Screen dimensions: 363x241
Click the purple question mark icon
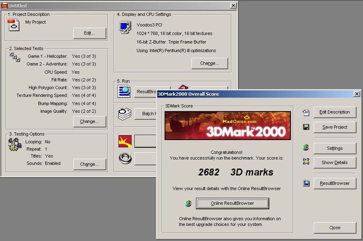[x=183, y=87]
